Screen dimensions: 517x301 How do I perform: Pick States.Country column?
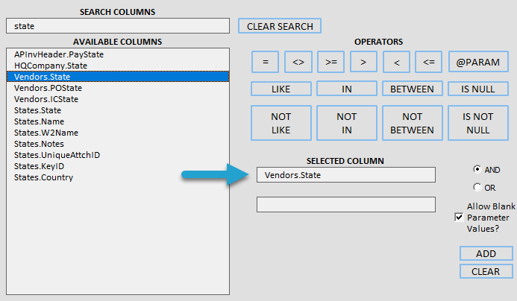118,177
